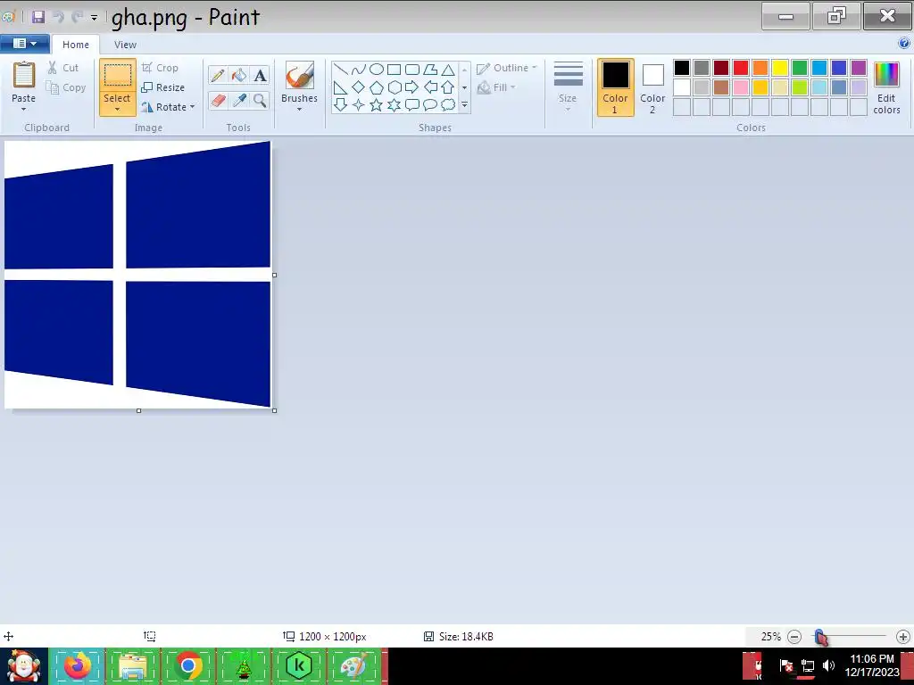Click zoom in plus button
Screen dimensions: 914x685
[903, 637]
